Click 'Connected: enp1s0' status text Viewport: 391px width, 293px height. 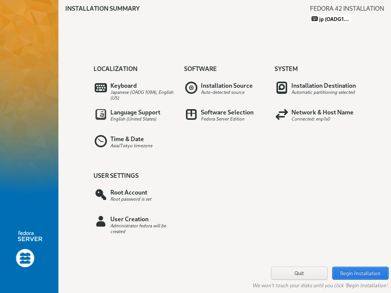[311, 119]
